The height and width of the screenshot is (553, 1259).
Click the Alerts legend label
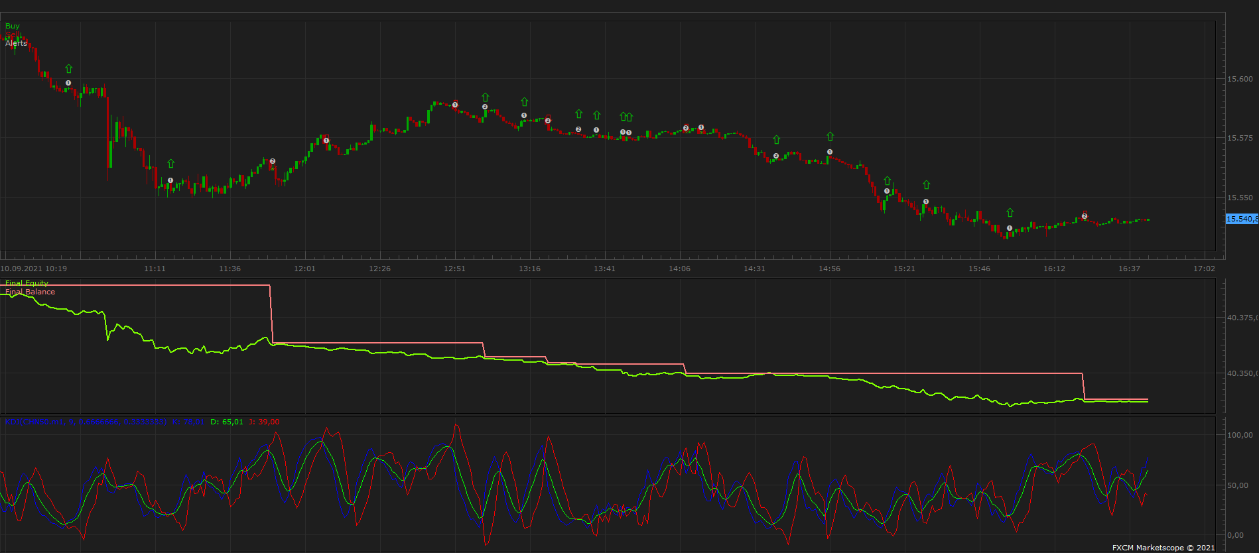click(x=17, y=43)
